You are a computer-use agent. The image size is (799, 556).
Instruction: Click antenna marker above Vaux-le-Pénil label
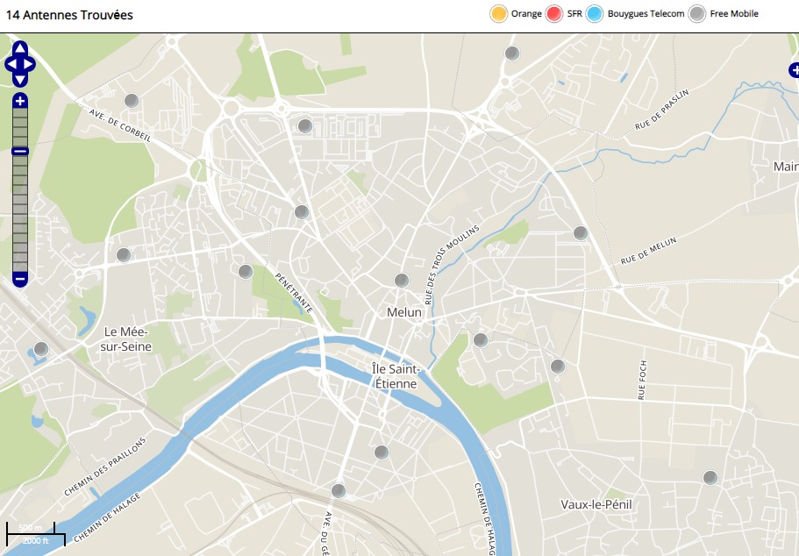click(710, 478)
